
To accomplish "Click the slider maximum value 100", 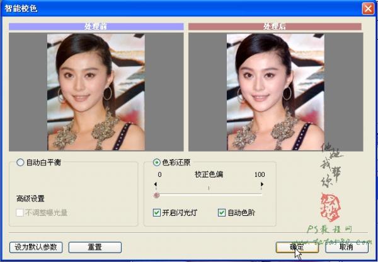I will pos(260,174).
